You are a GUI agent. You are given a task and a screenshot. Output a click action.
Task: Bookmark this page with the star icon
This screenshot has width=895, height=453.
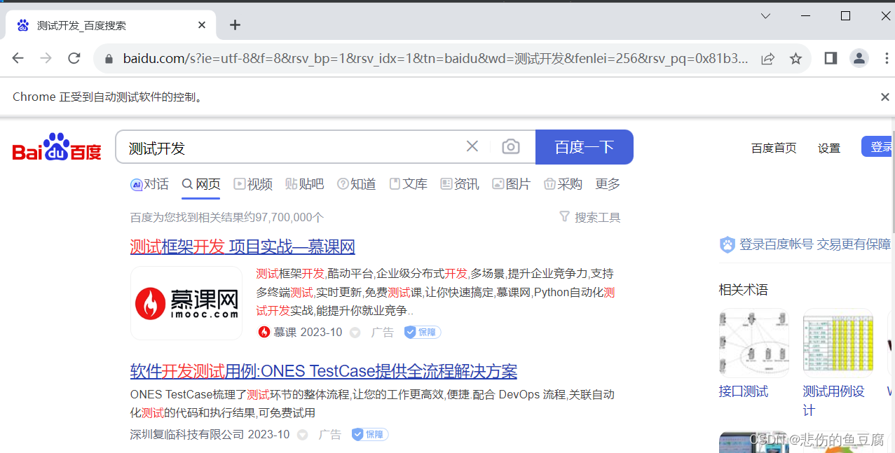point(795,59)
